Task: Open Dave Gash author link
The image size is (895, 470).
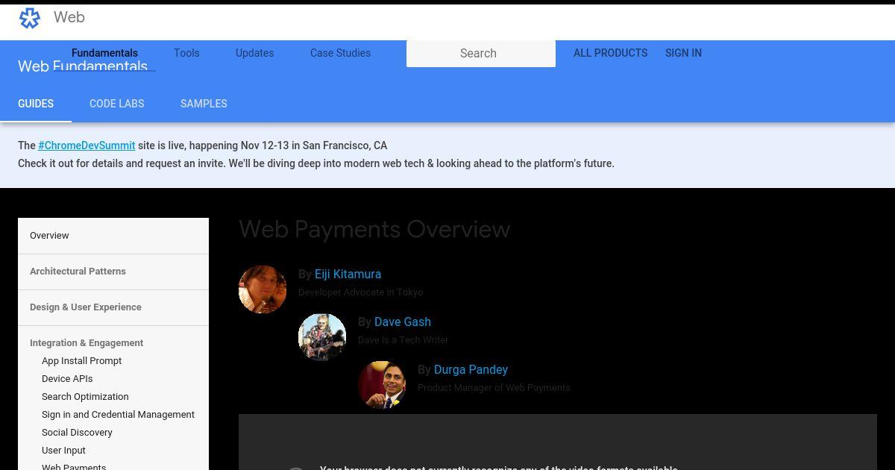Action: 403,322
